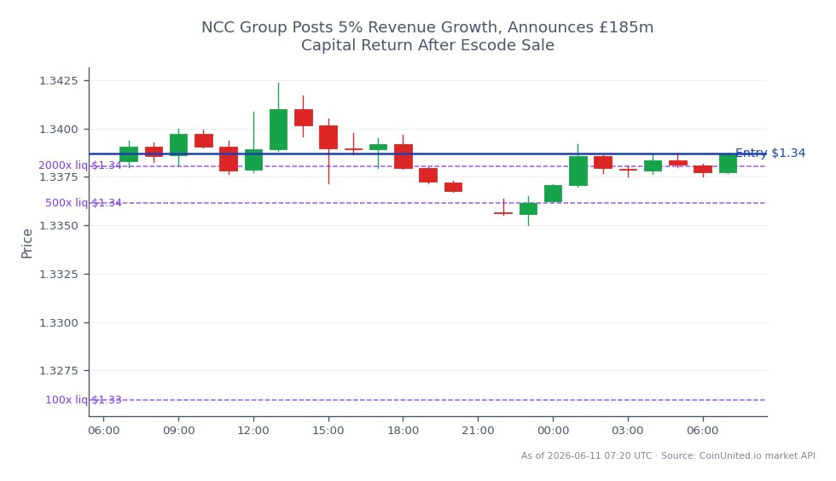The height and width of the screenshot is (481, 836).
Task: Click the 21:00 time label
Action: click(x=479, y=431)
